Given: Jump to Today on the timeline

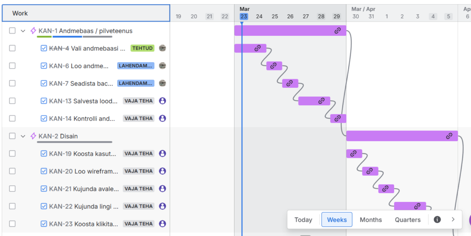Looking at the screenshot, I should click(303, 220).
